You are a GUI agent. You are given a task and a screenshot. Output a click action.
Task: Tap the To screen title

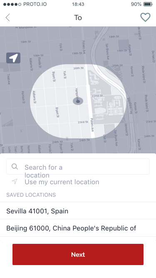coord(78,18)
